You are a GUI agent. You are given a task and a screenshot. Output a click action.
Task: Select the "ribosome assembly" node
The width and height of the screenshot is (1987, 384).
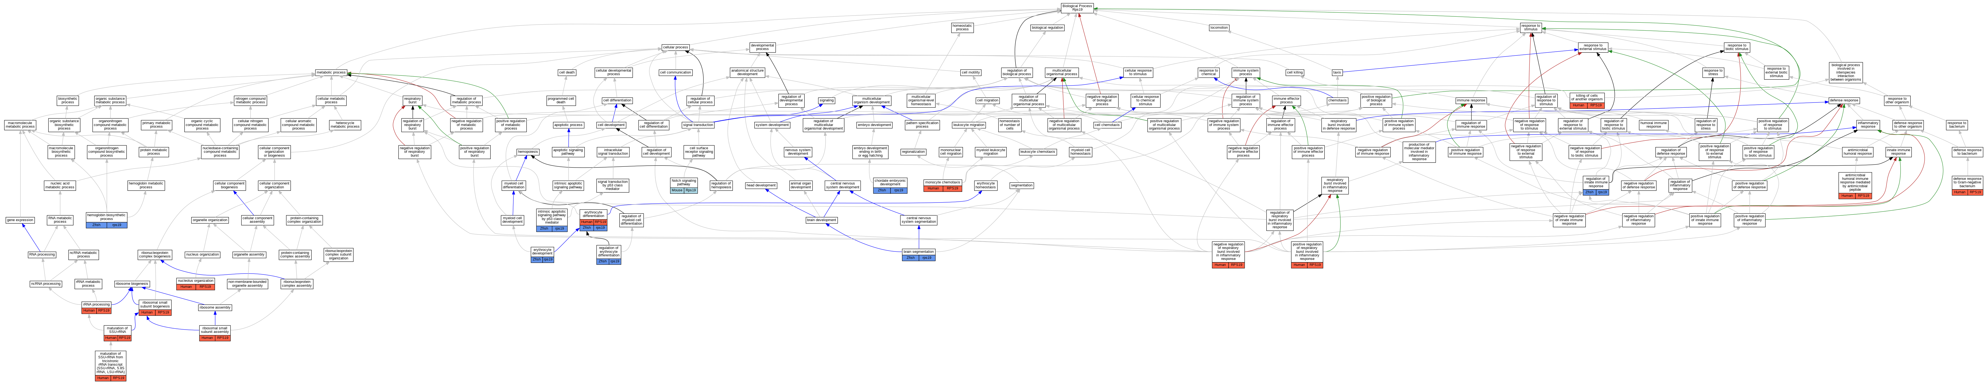coord(214,308)
